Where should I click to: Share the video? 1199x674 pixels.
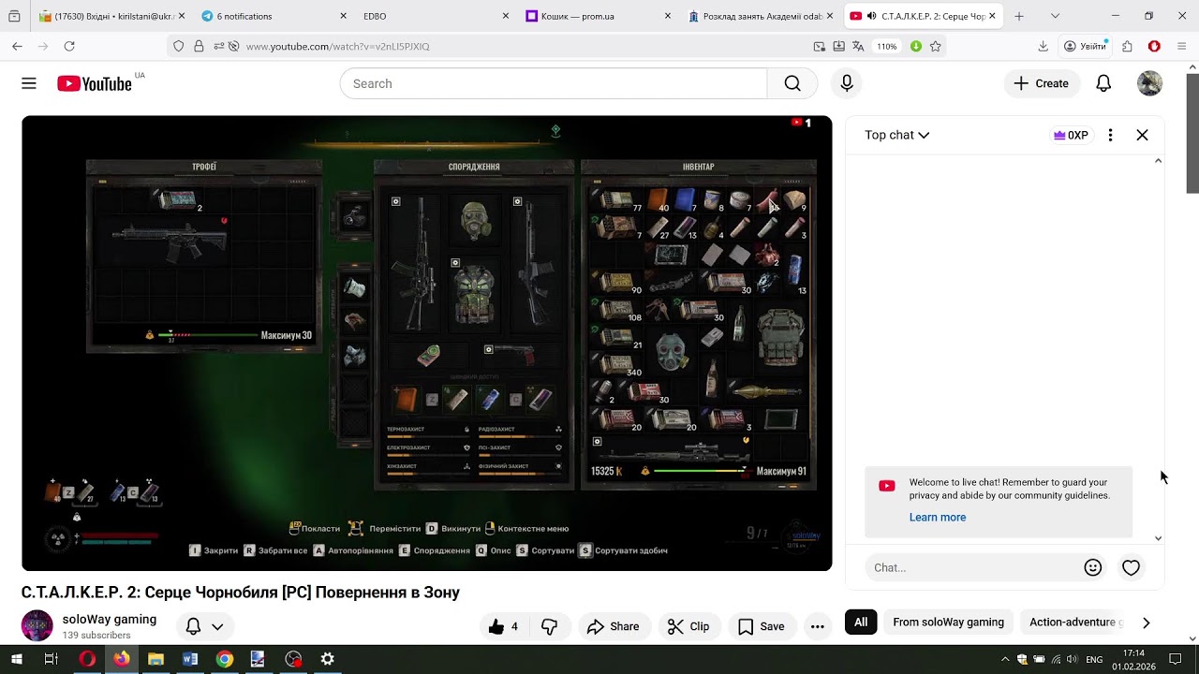(613, 626)
